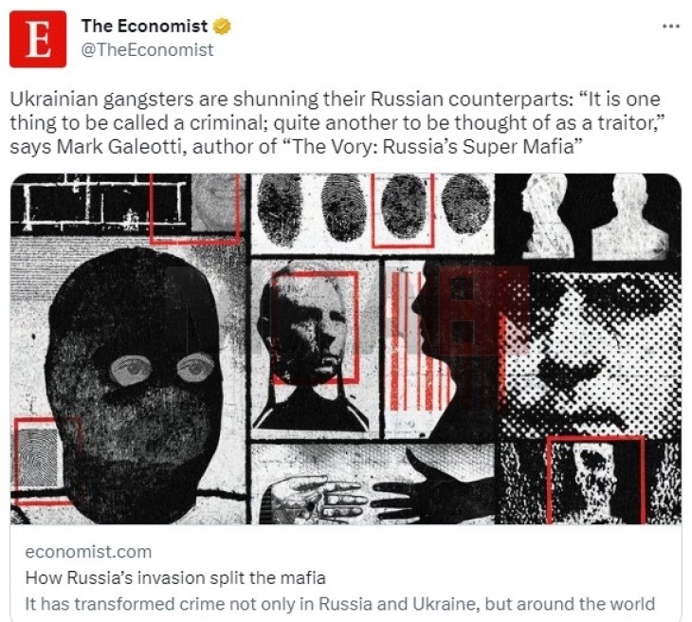Click the red-framed fingerprint in the top row
The image size is (692, 622).
(403, 210)
